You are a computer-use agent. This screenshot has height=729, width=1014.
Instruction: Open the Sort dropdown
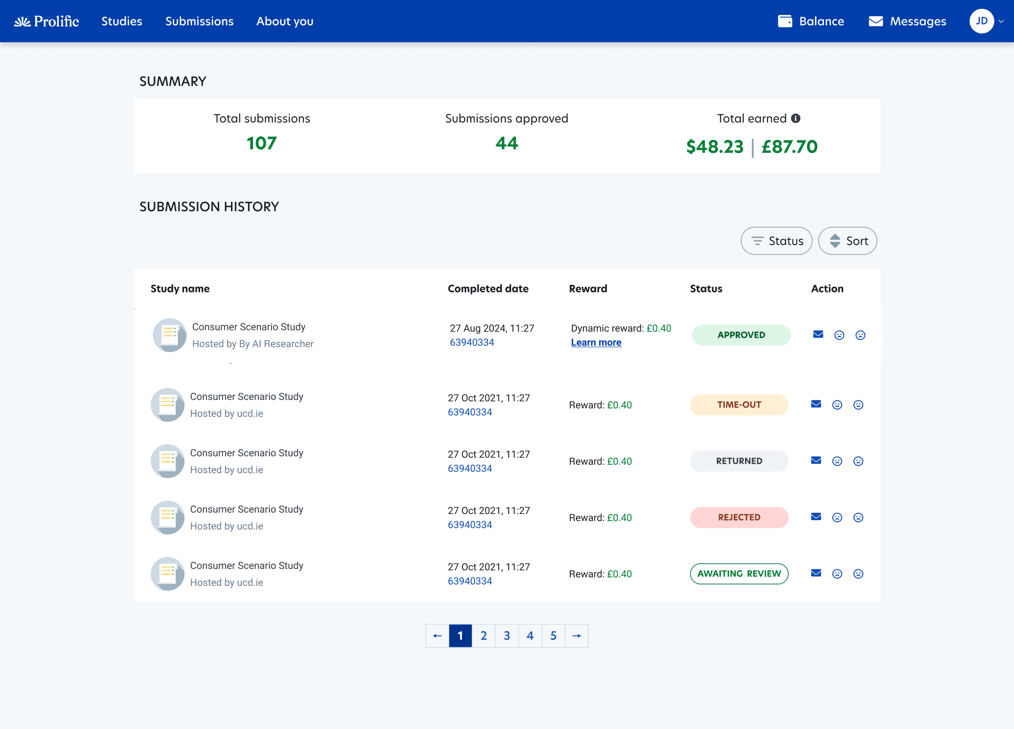848,241
